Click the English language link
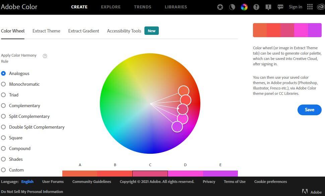Image resolution: width=325 pixels, height=196 pixels. pos(27,182)
